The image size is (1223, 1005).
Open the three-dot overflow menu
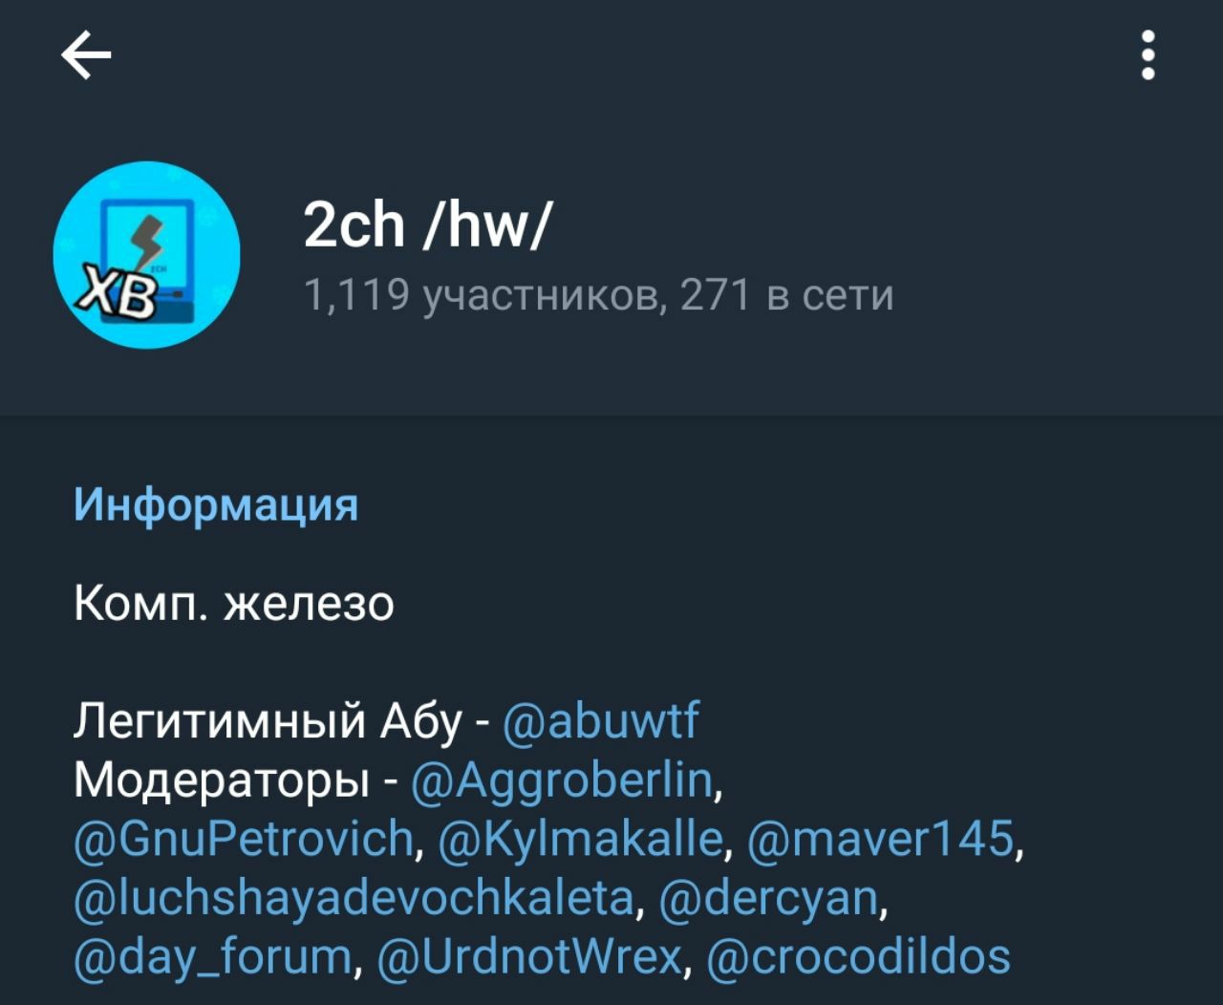pyautogui.click(x=1148, y=55)
